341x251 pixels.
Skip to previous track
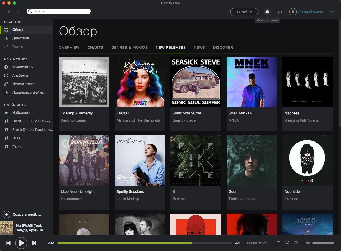click(x=9, y=243)
